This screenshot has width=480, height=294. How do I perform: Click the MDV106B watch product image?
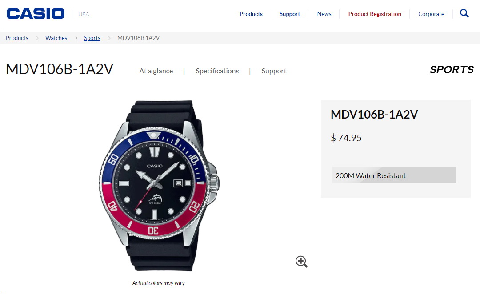tap(159, 185)
